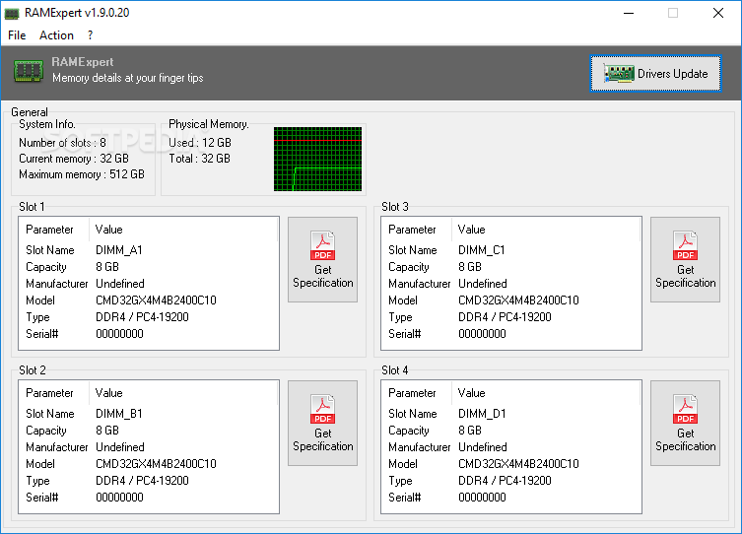This screenshot has width=742, height=534.
Task: Click Get Specification button for Slot 1
Action: pyautogui.click(x=323, y=260)
